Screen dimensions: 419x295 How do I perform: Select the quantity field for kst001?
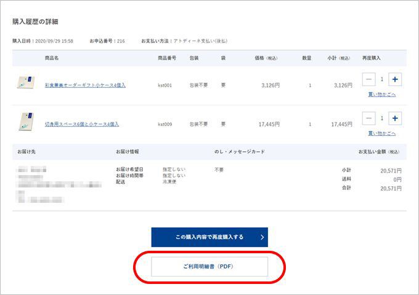[381, 79]
